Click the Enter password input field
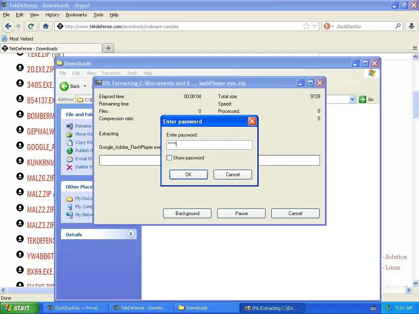The image size is (419, 314). [x=209, y=145]
